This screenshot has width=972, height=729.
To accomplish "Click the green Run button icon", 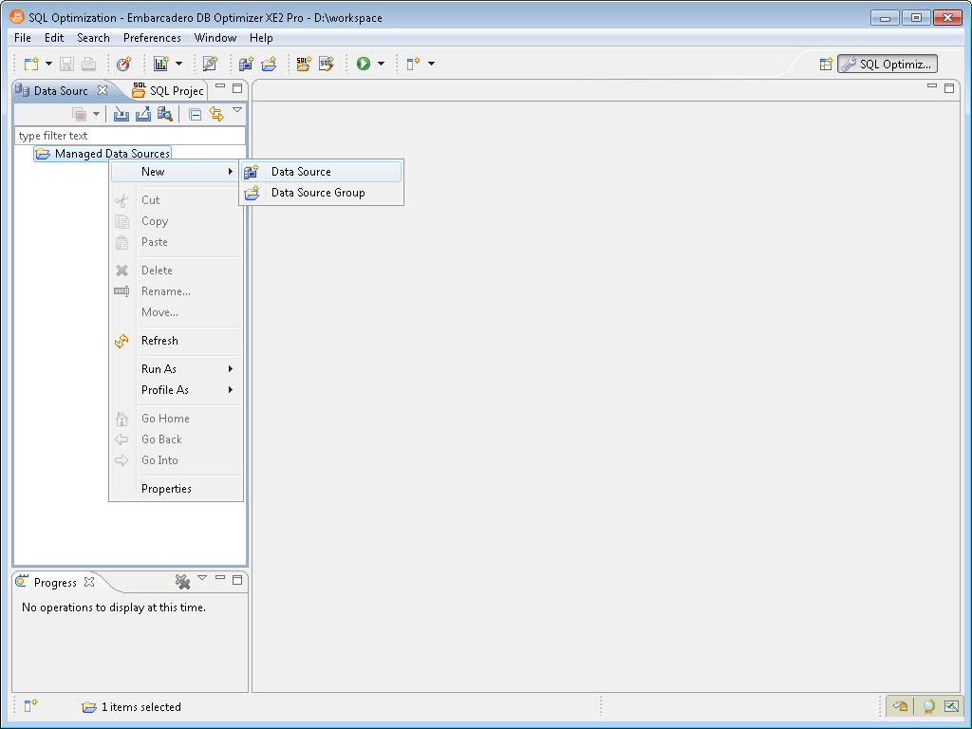I will (364, 64).
